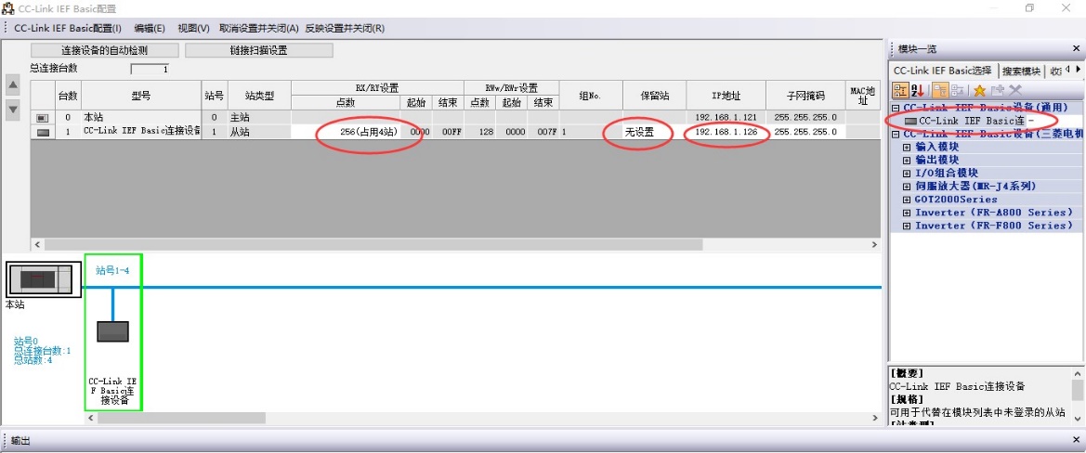Click the diagram horizontal scrollbar thumb

click(181, 419)
